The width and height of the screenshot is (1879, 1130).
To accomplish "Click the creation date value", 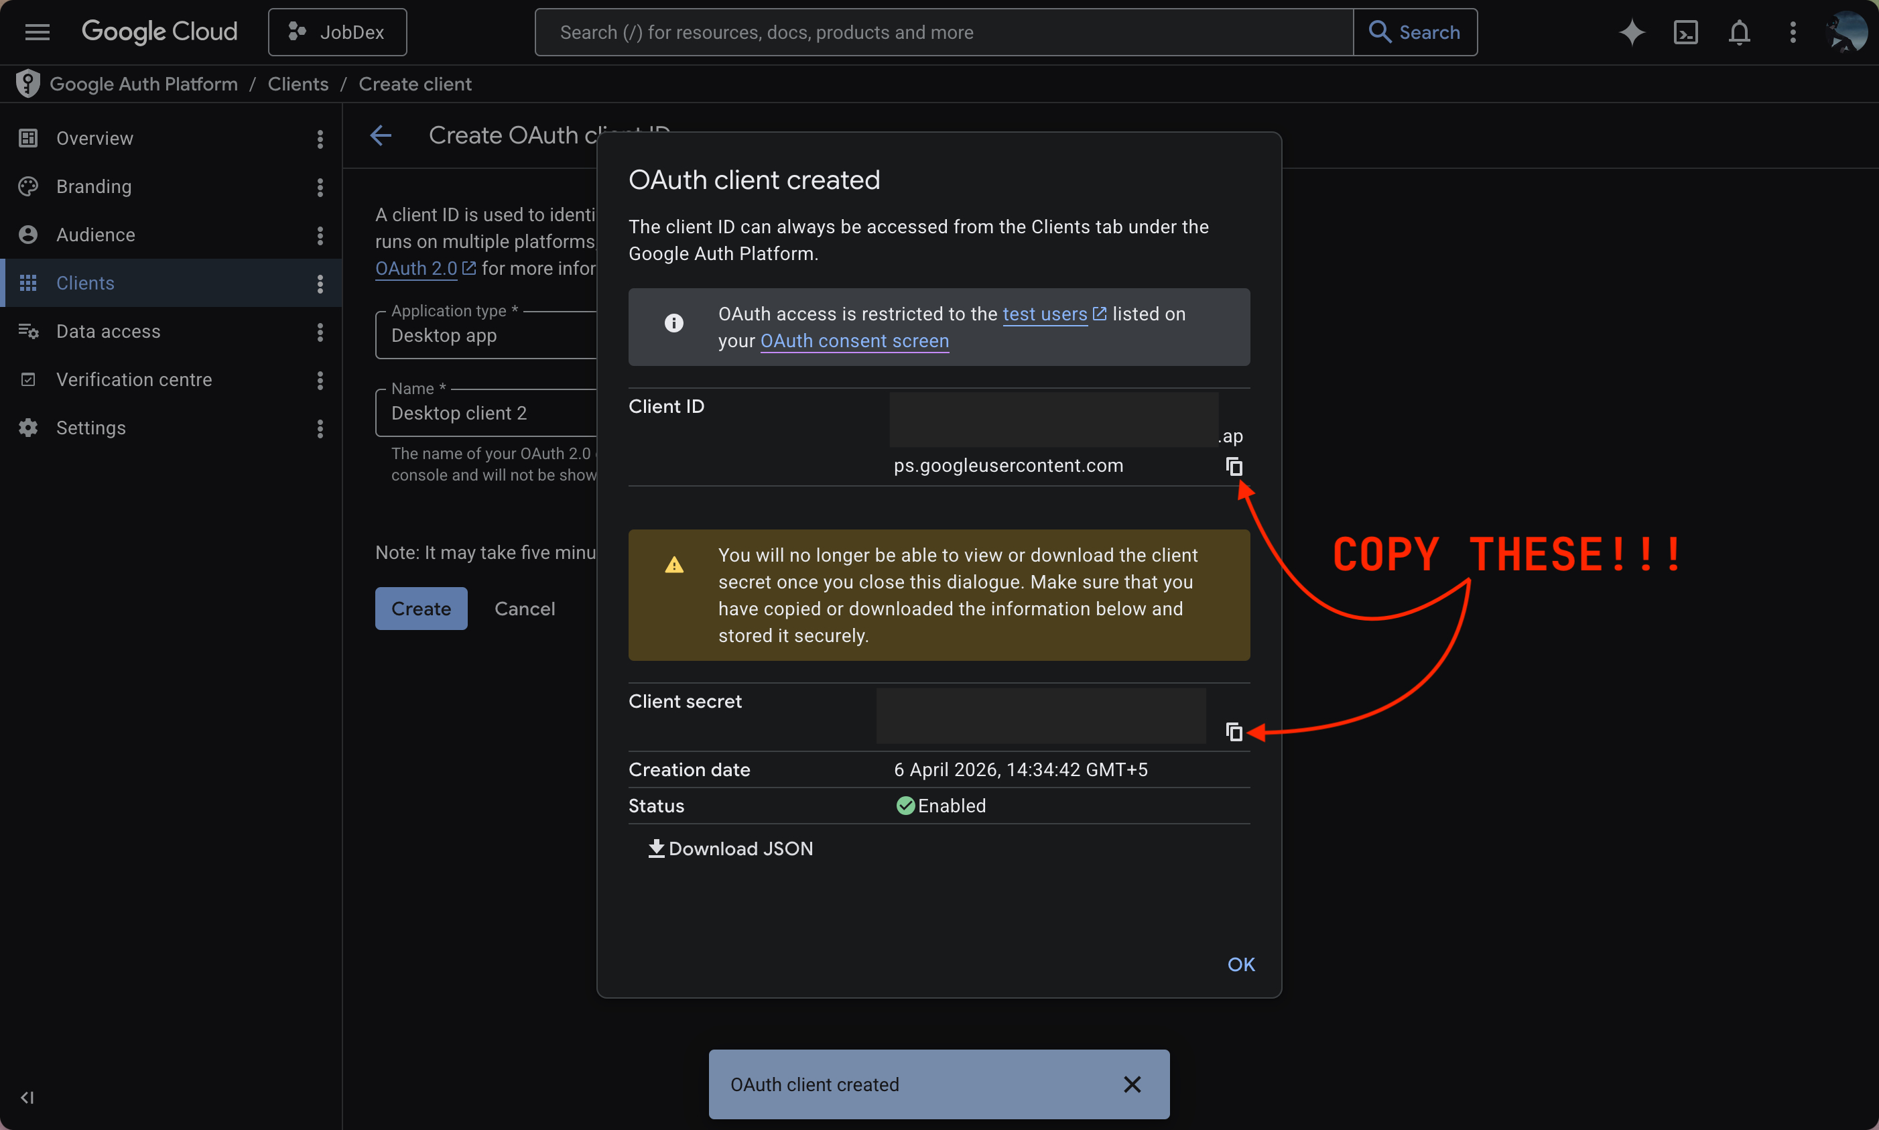I will coord(1020,769).
